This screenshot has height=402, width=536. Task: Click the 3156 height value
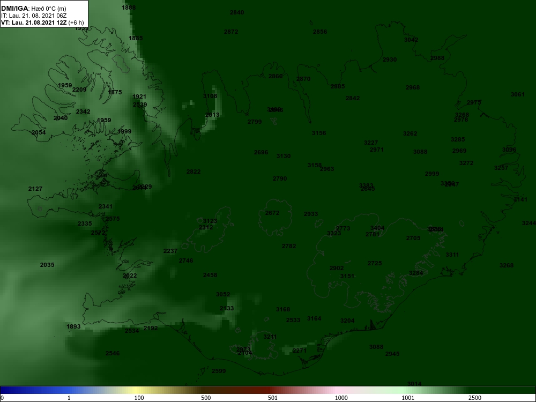(319, 133)
